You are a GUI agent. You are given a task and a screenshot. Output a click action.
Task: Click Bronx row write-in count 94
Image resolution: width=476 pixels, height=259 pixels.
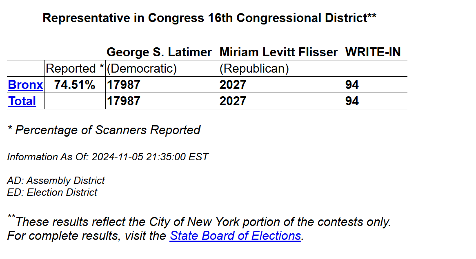[x=352, y=85]
